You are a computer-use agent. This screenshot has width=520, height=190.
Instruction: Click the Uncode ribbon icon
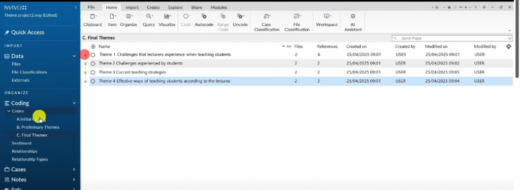coord(240,16)
